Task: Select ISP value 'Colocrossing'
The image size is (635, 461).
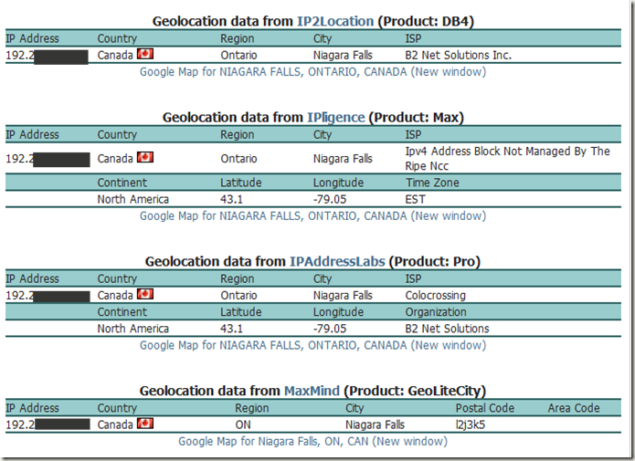Action: (435, 296)
